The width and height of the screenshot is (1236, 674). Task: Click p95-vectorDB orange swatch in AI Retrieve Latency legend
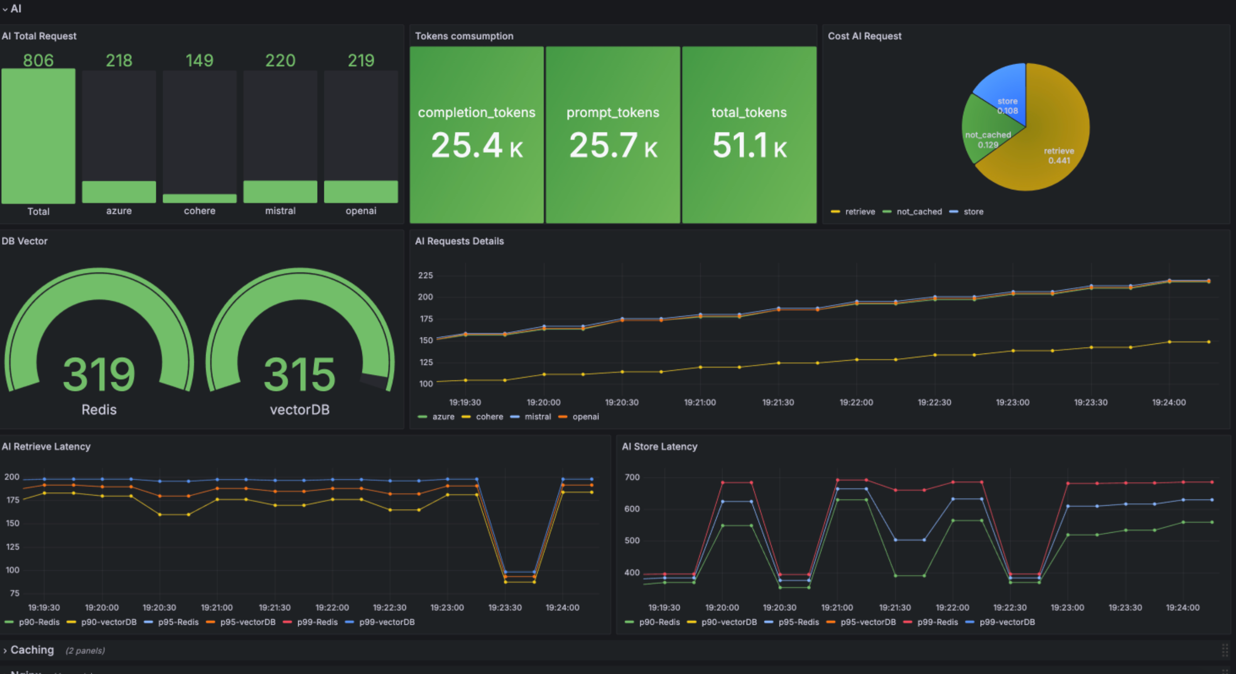click(x=210, y=622)
